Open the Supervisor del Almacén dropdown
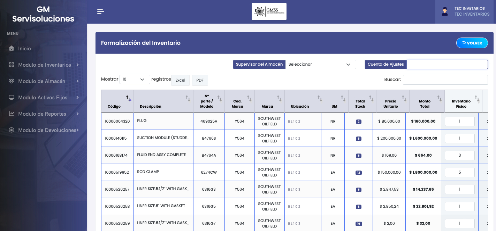Screen dimensions: 496x231 click(x=320, y=64)
